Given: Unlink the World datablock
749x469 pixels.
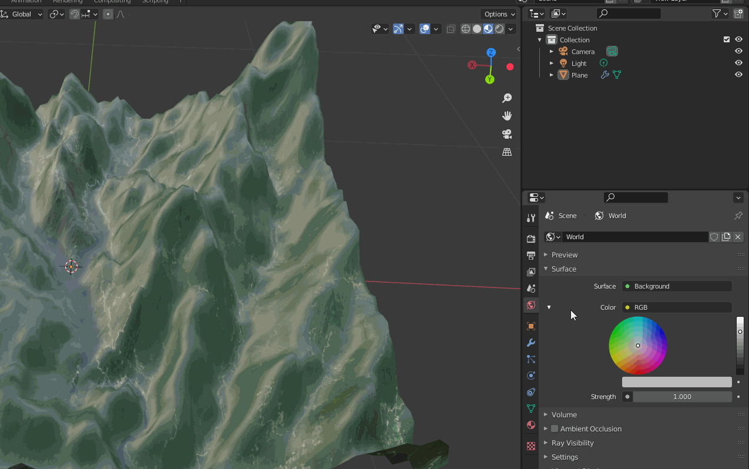Looking at the screenshot, I should (x=738, y=237).
